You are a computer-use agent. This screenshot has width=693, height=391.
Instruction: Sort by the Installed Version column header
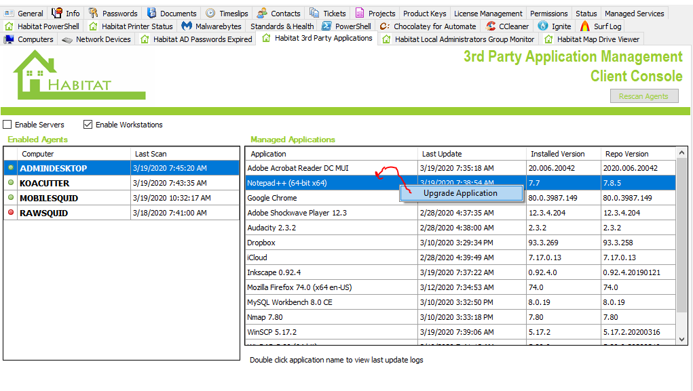point(557,154)
